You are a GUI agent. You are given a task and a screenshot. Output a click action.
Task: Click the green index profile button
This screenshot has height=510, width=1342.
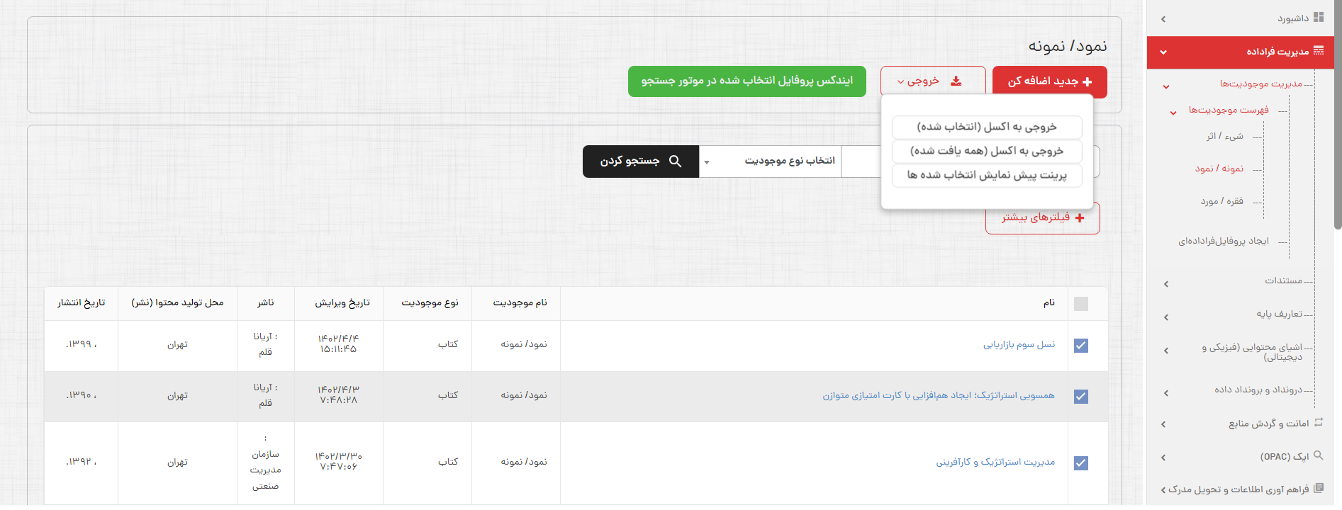click(747, 81)
